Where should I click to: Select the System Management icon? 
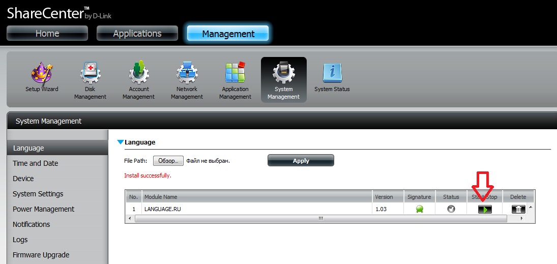(283, 74)
